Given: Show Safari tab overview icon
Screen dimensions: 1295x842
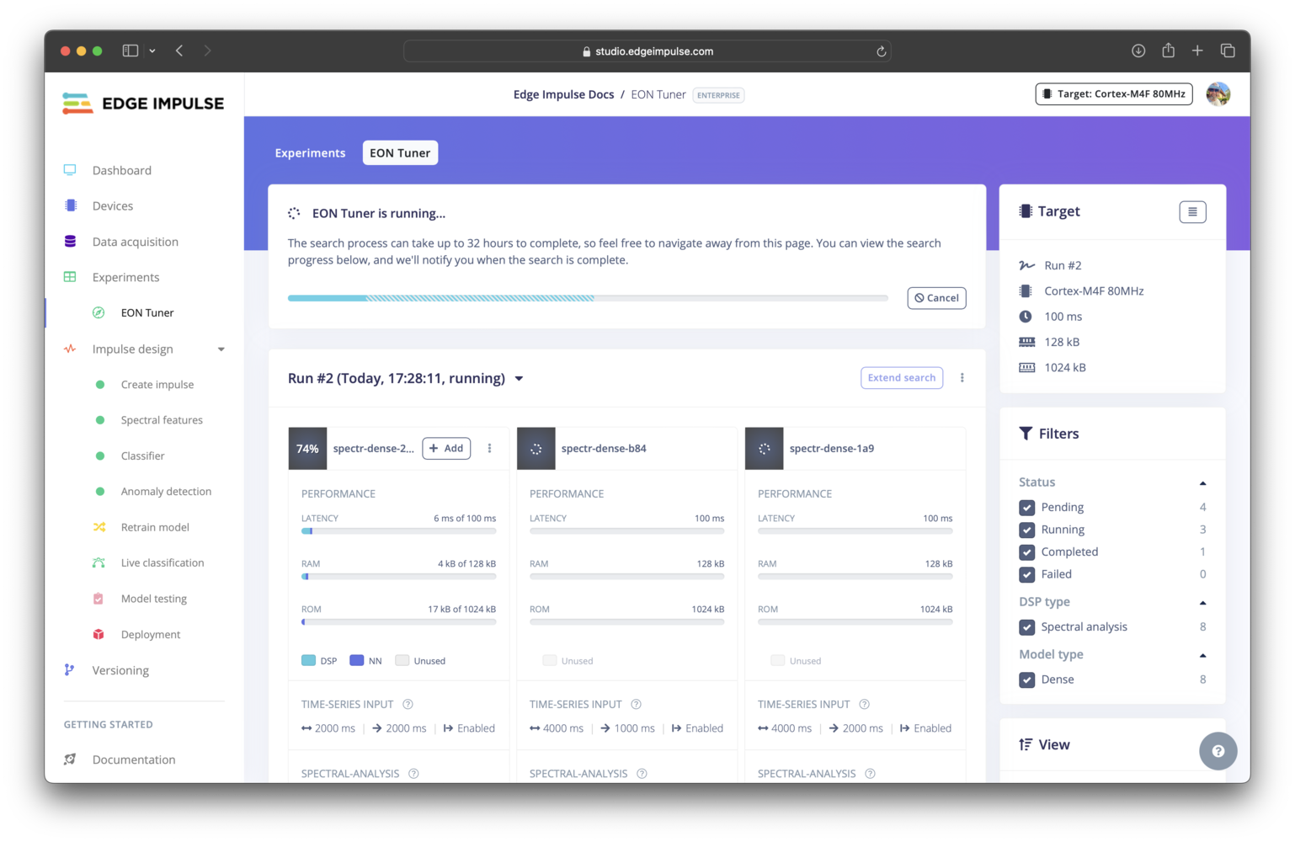Looking at the screenshot, I should [1228, 51].
